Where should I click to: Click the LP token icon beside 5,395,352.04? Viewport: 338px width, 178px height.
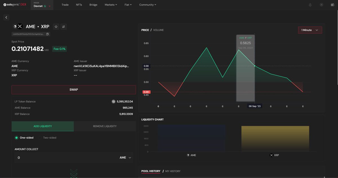(114, 102)
